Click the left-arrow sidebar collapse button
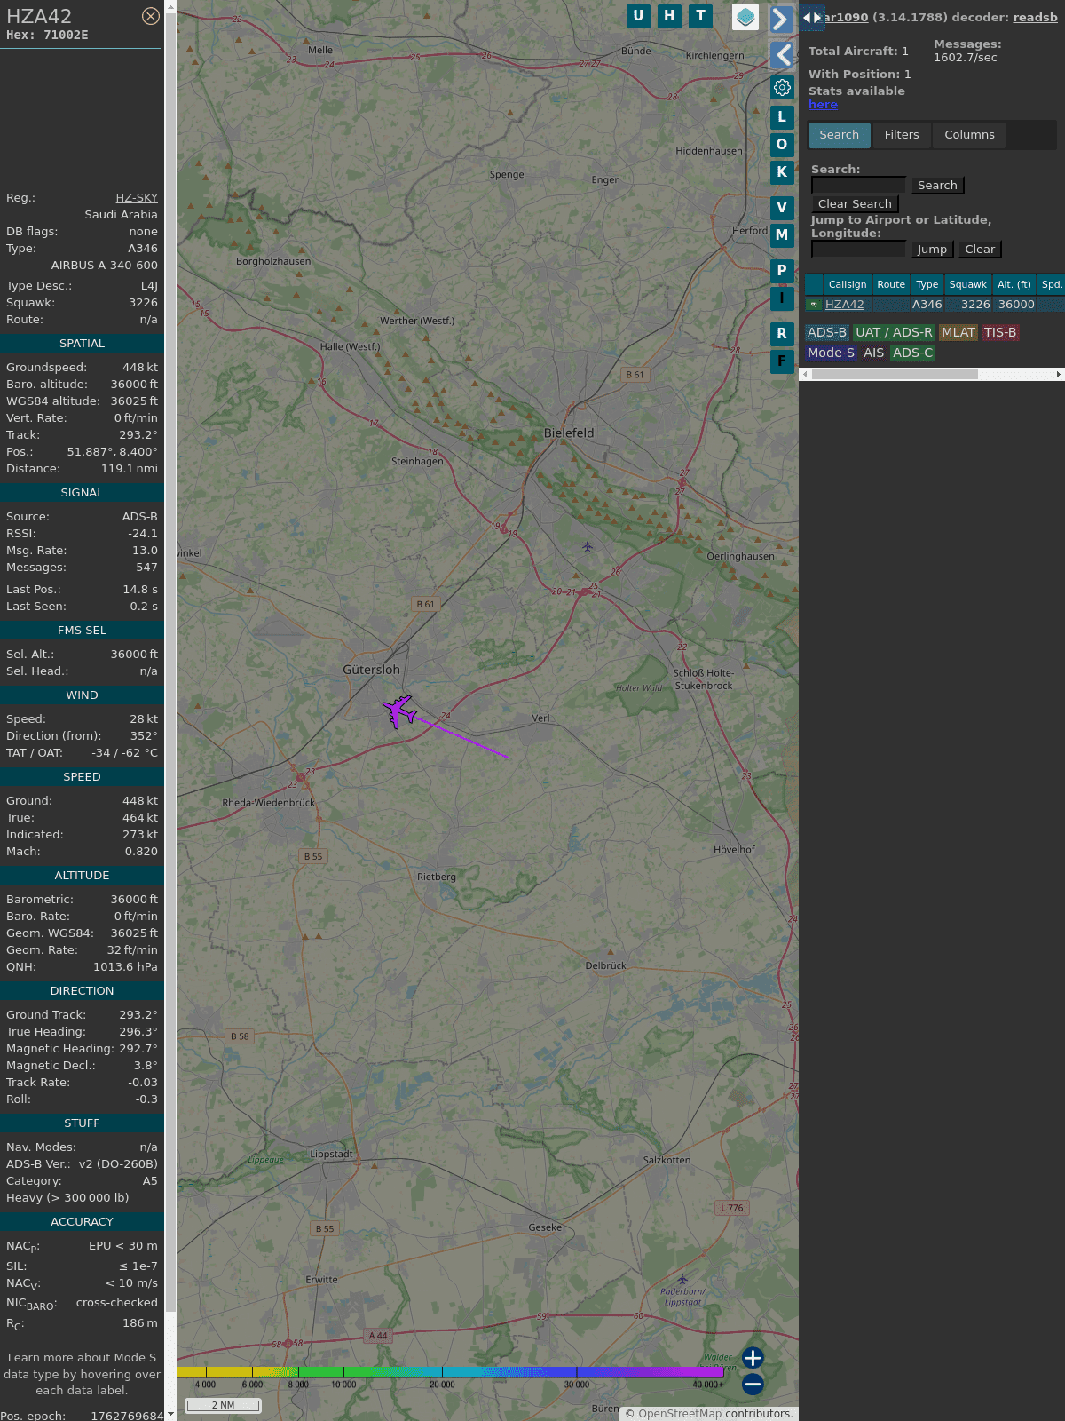Screen dimensions: 1065x1421 tap(781, 55)
